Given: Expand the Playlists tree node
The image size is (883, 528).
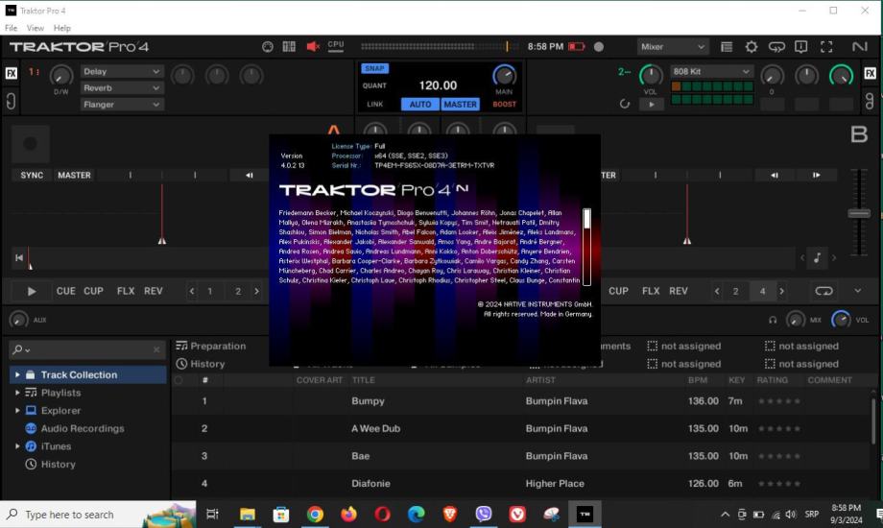Looking at the screenshot, I should 17,393.
